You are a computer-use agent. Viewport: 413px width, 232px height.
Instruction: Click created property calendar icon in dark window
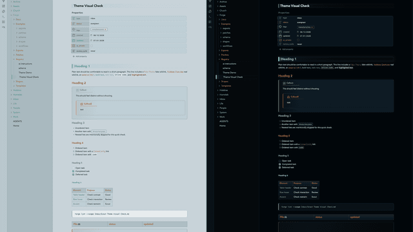[280, 32]
